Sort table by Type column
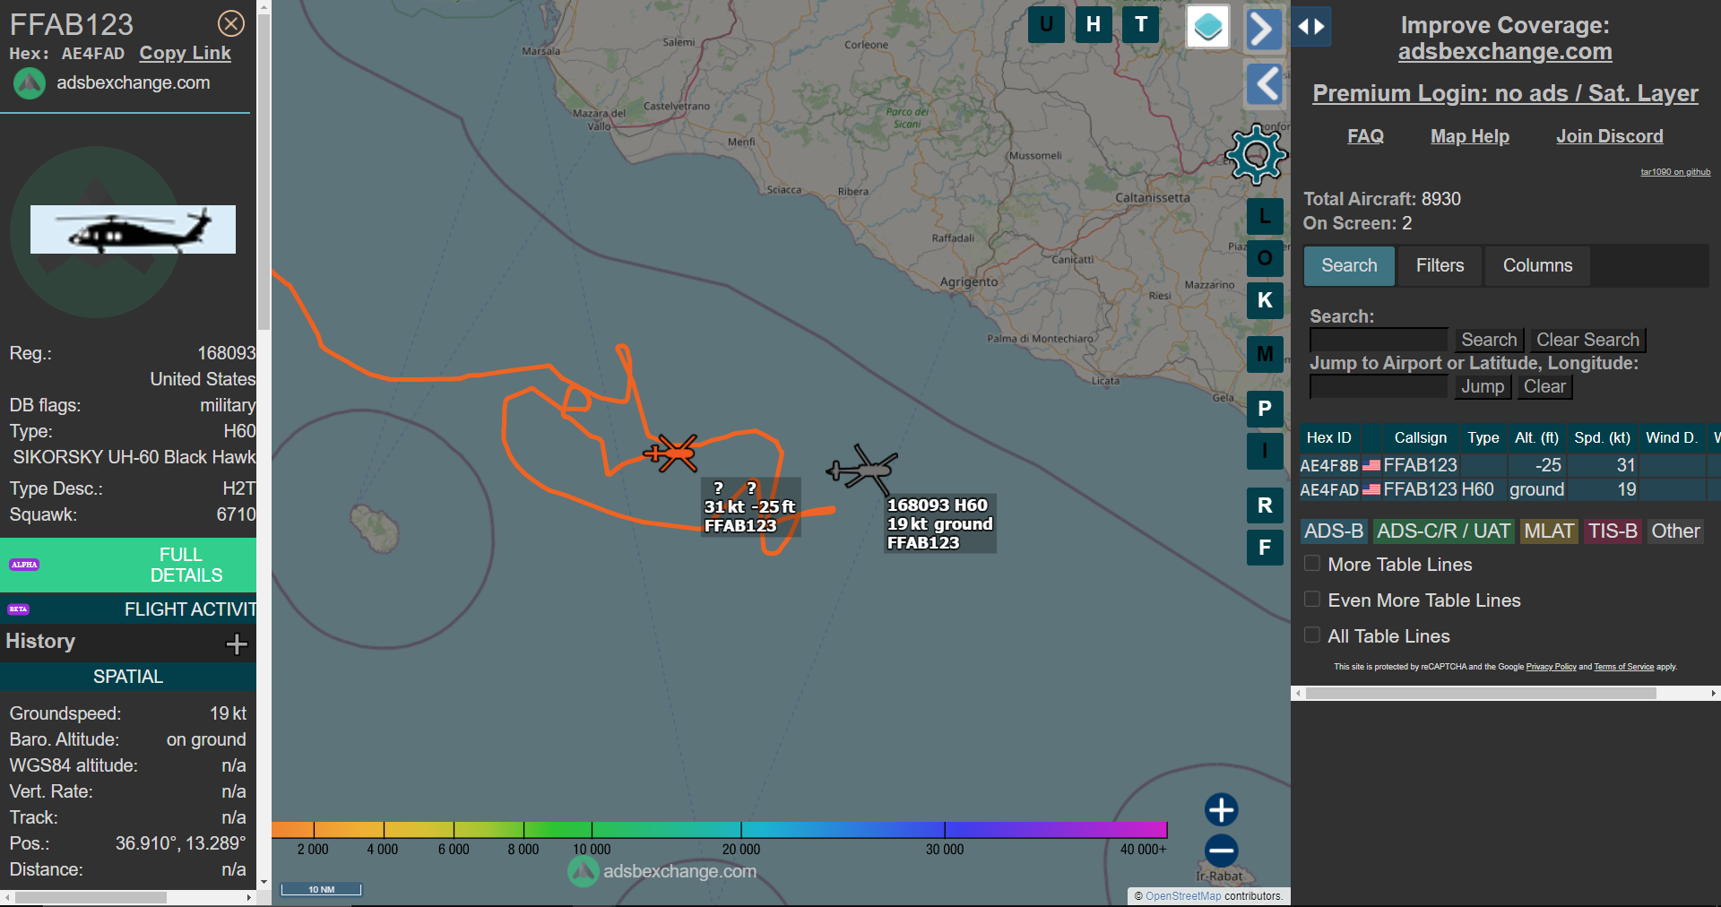This screenshot has height=907, width=1721. pyautogui.click(x=1483, y=437)
